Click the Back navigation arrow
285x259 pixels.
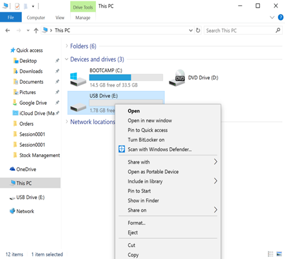pos(8,31)
